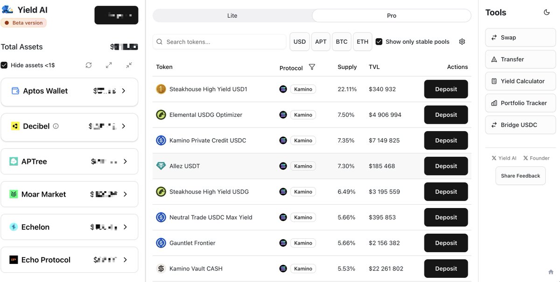Click the Kamino Vault CASH token icon
This screenshot has height=282, width=560.
pos(161,269)
